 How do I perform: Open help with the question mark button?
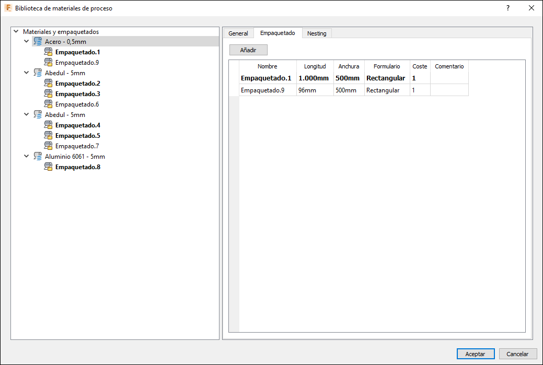point(507,8)
